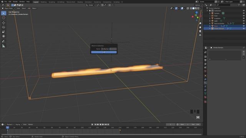The height and width of the screenshot is (138, 246).
Task: Open the Physics properties tab icon
Action: tap(205, 87)
